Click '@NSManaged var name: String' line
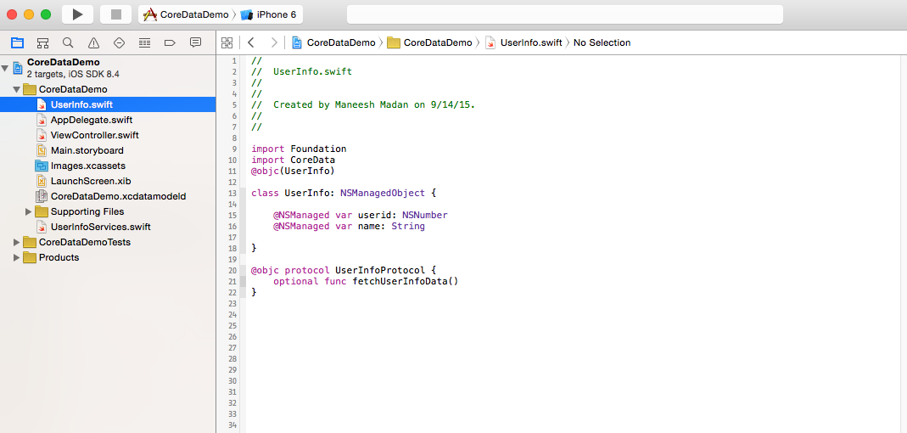The image size is (907, 433). [349, 227]
